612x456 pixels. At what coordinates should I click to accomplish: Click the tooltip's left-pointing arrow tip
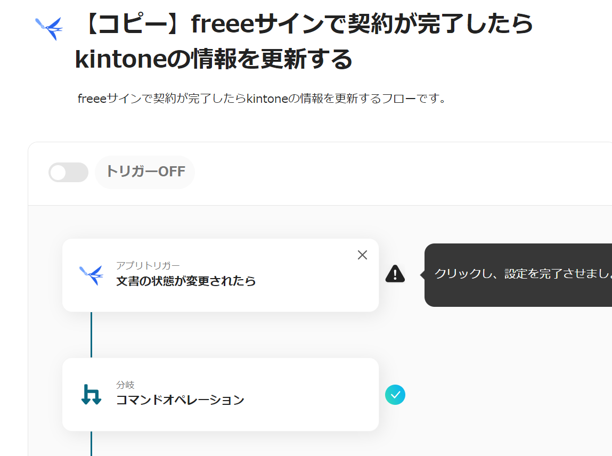pos(422,275)
